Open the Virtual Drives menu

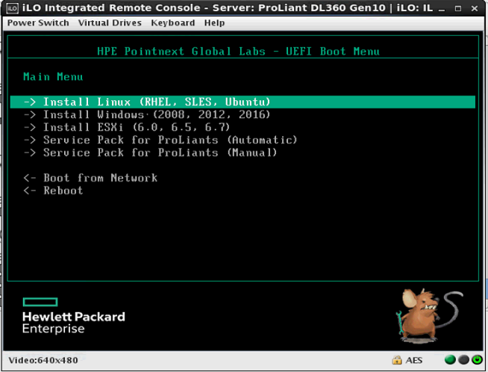pos(110,22)
